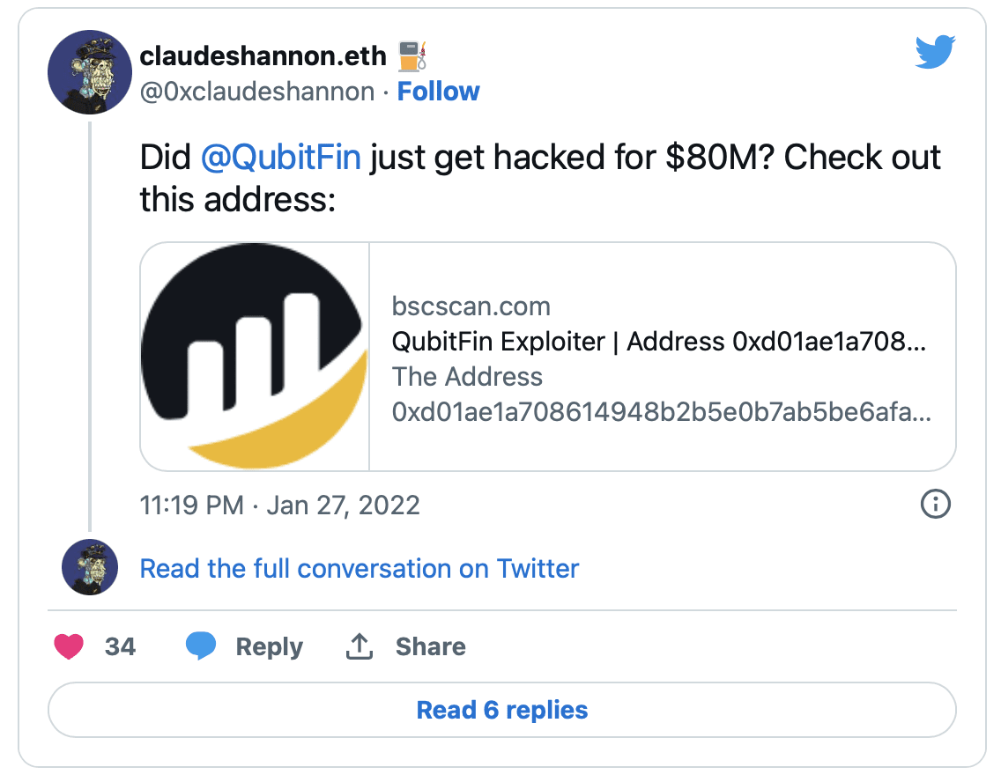The width and height of the screenshot is (1001, 782).
Task: Click the claudeshannon.eth display name
Action: pyautogui.click(x=263, y=56)
